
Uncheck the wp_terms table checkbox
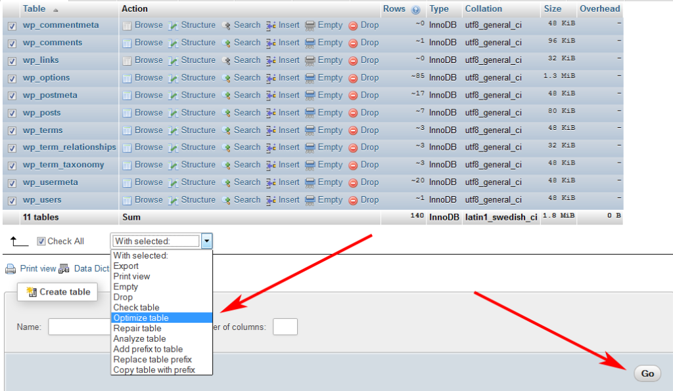point(12,131)
